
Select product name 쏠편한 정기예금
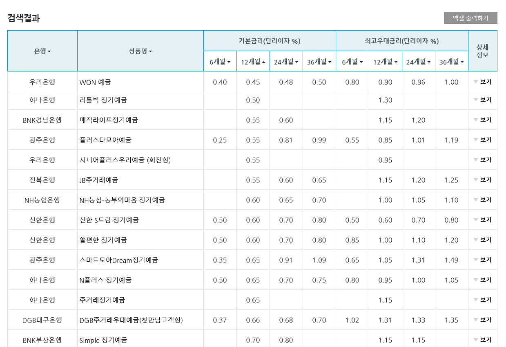(103, 240)
